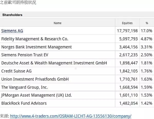This screenshot has width=154, height=119.
Task: Click Union Investment Privatfonds GmbH name
Action: point(35,79)
